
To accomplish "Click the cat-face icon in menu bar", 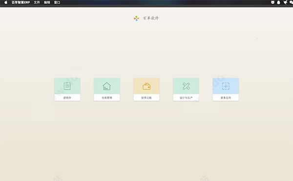I will [272, 2].
